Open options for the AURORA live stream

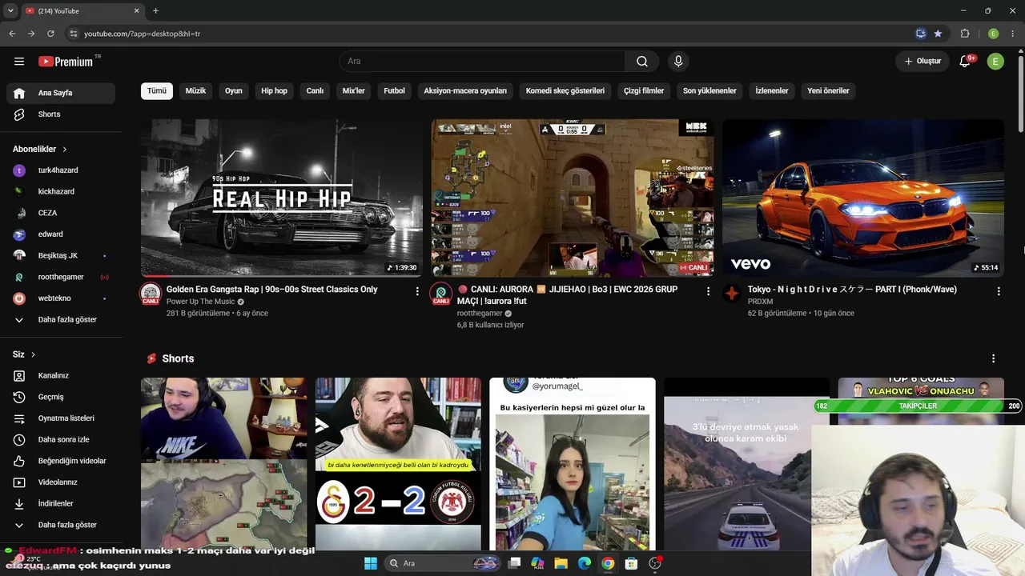coord(708,291)
